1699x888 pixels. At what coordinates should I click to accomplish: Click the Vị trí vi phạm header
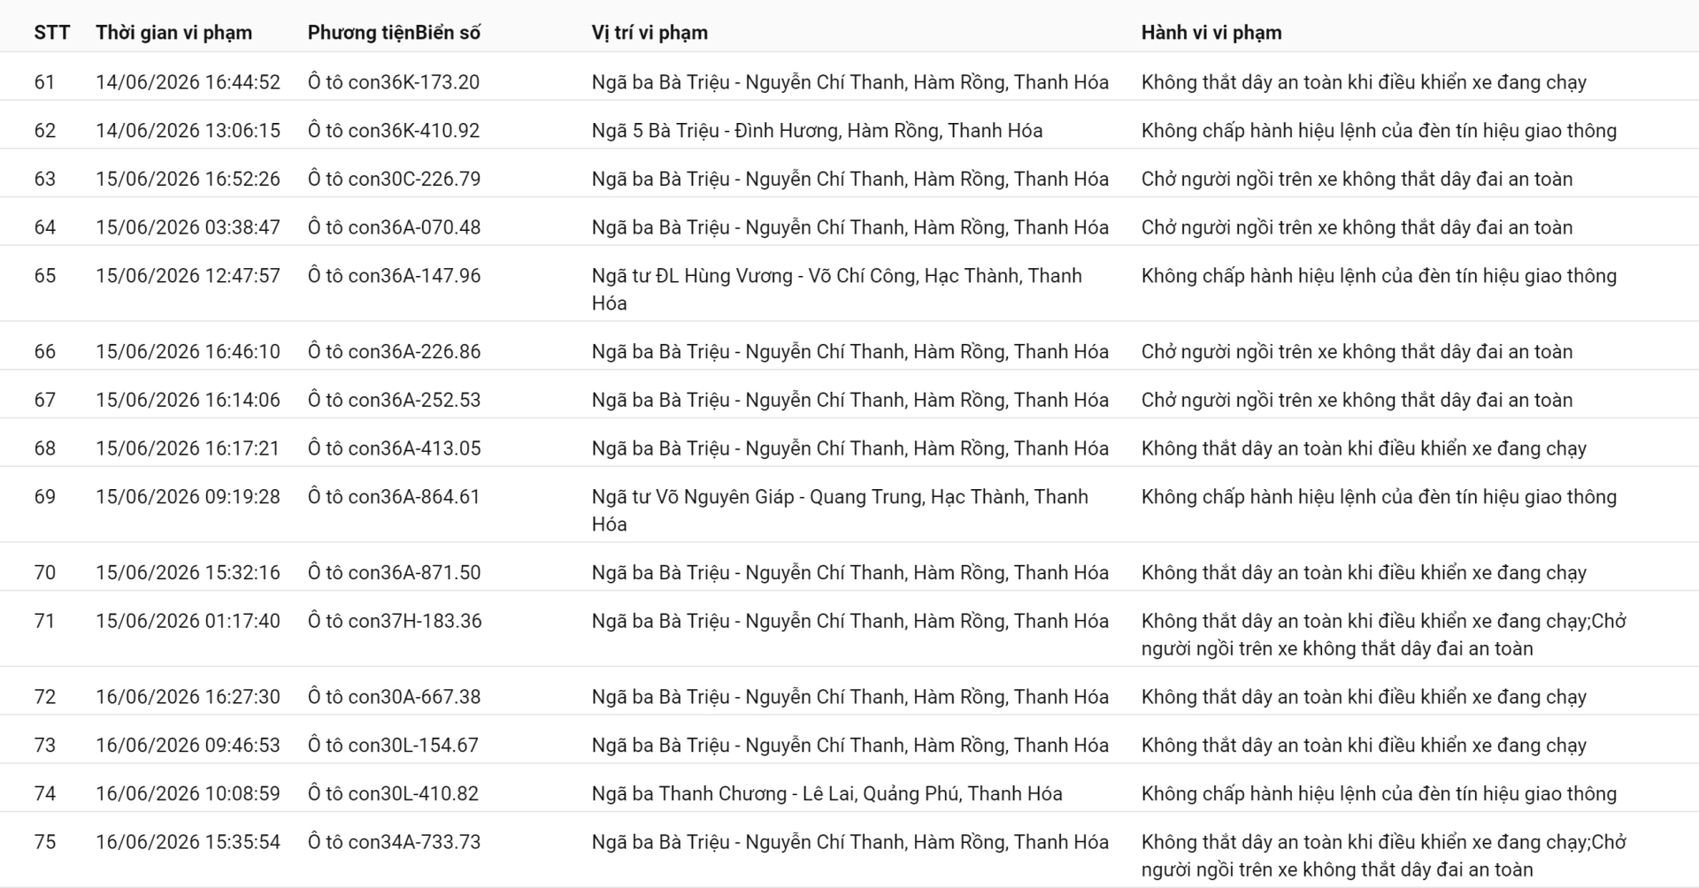pyautogui.click(x=650, y=33)
